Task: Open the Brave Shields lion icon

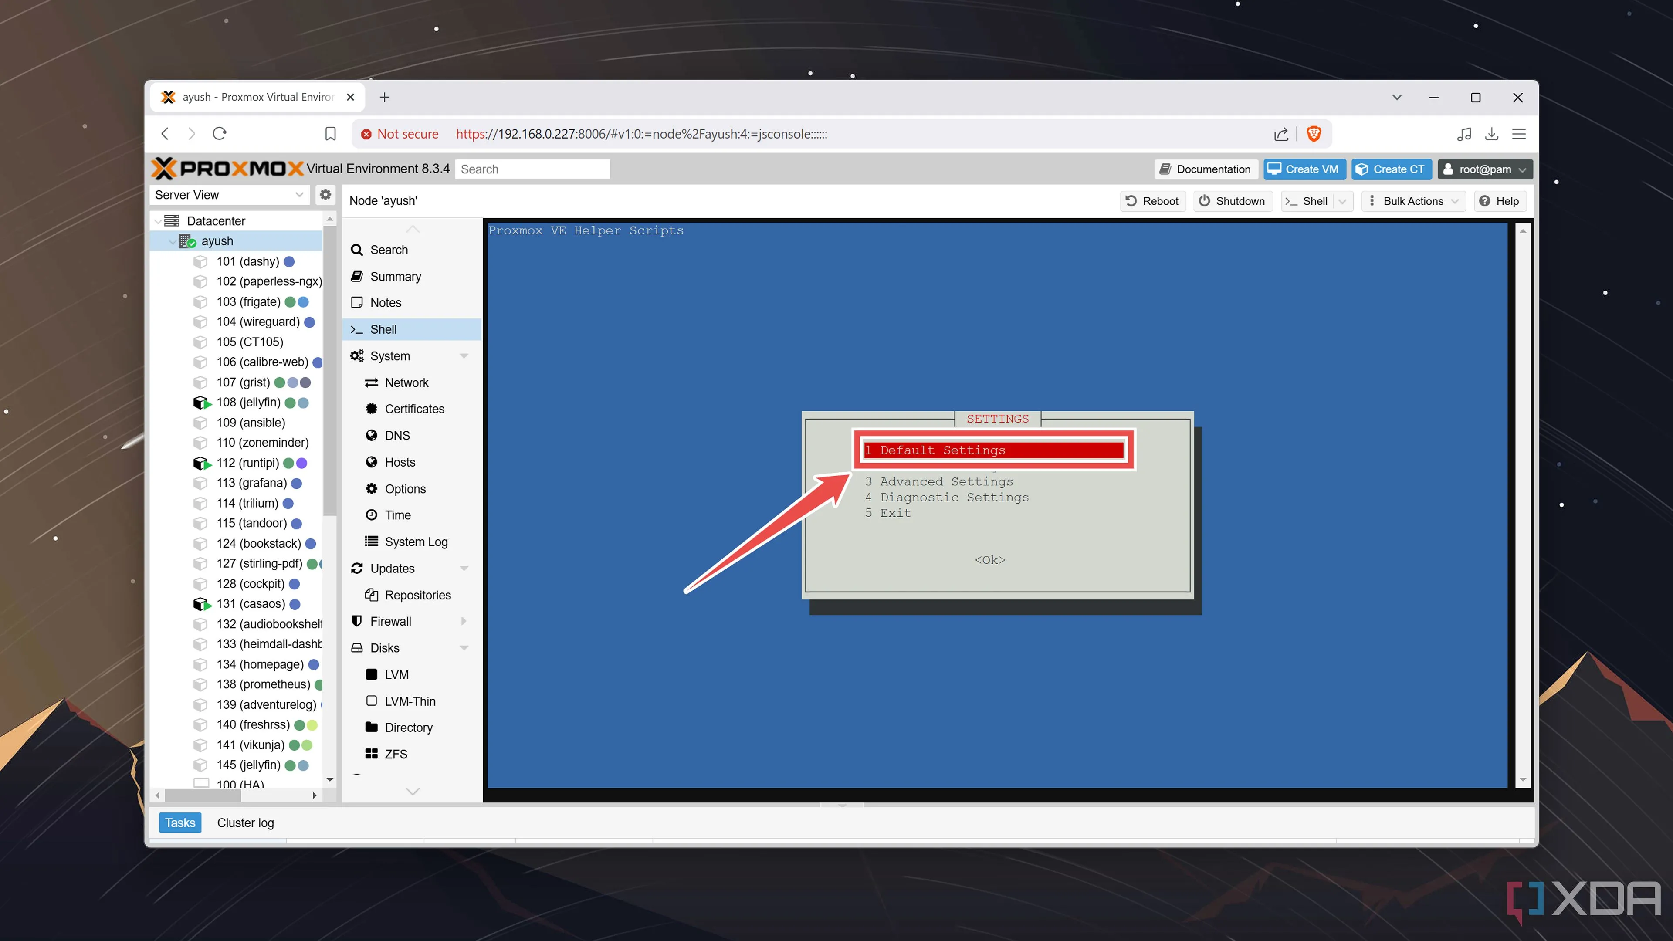Action: tap(1314, 134)
